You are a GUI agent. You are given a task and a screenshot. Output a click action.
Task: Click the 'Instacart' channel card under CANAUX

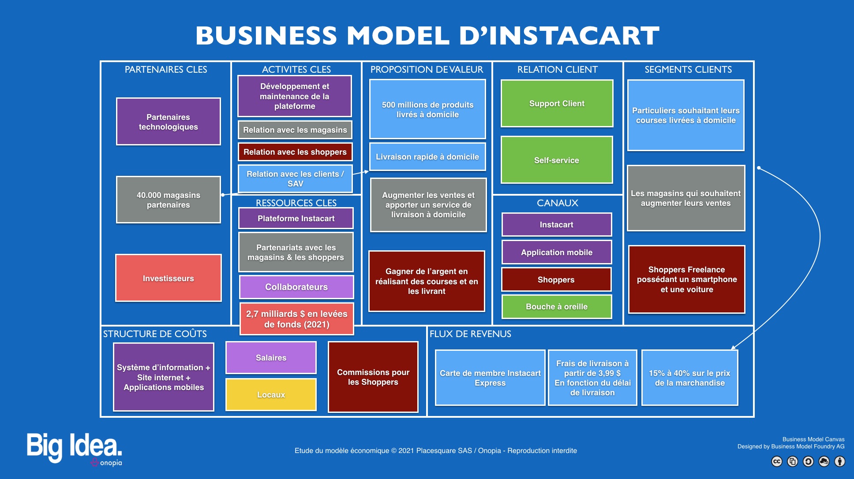tap(557, 225)
